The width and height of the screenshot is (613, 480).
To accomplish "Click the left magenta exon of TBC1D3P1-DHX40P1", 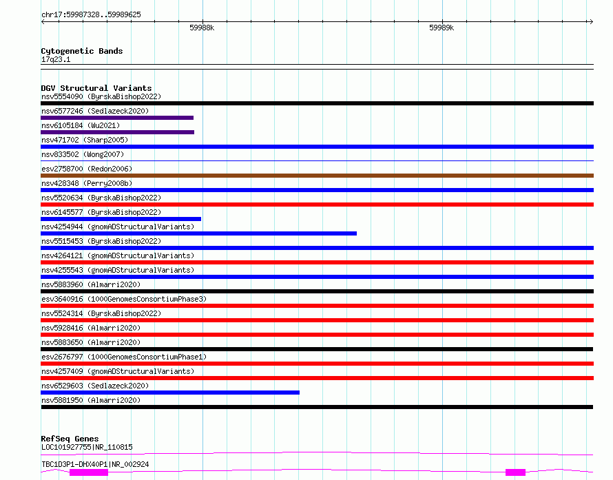I will click(x=89, y=472).
